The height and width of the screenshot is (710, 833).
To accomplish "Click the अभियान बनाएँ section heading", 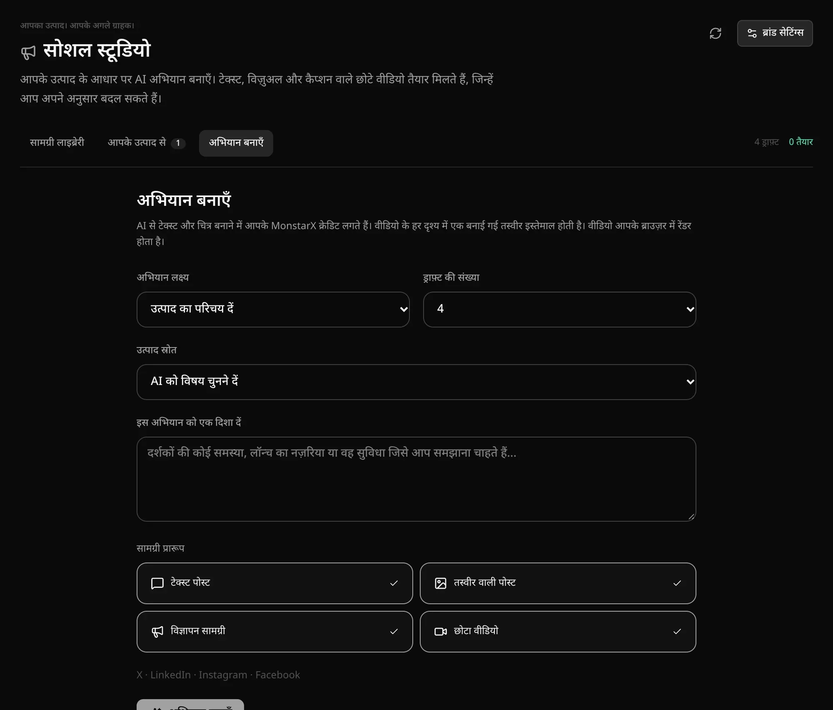I will (184, 200).
